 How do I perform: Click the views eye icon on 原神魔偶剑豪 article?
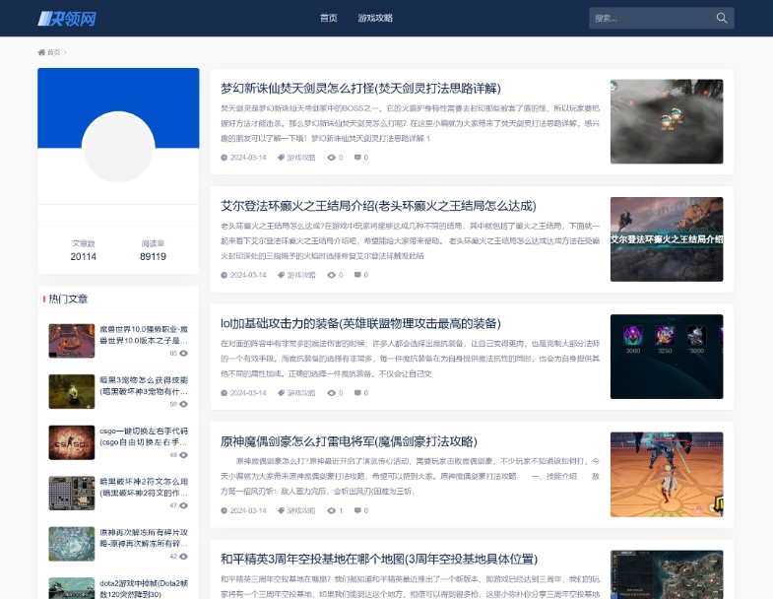[x=331, y=510]
